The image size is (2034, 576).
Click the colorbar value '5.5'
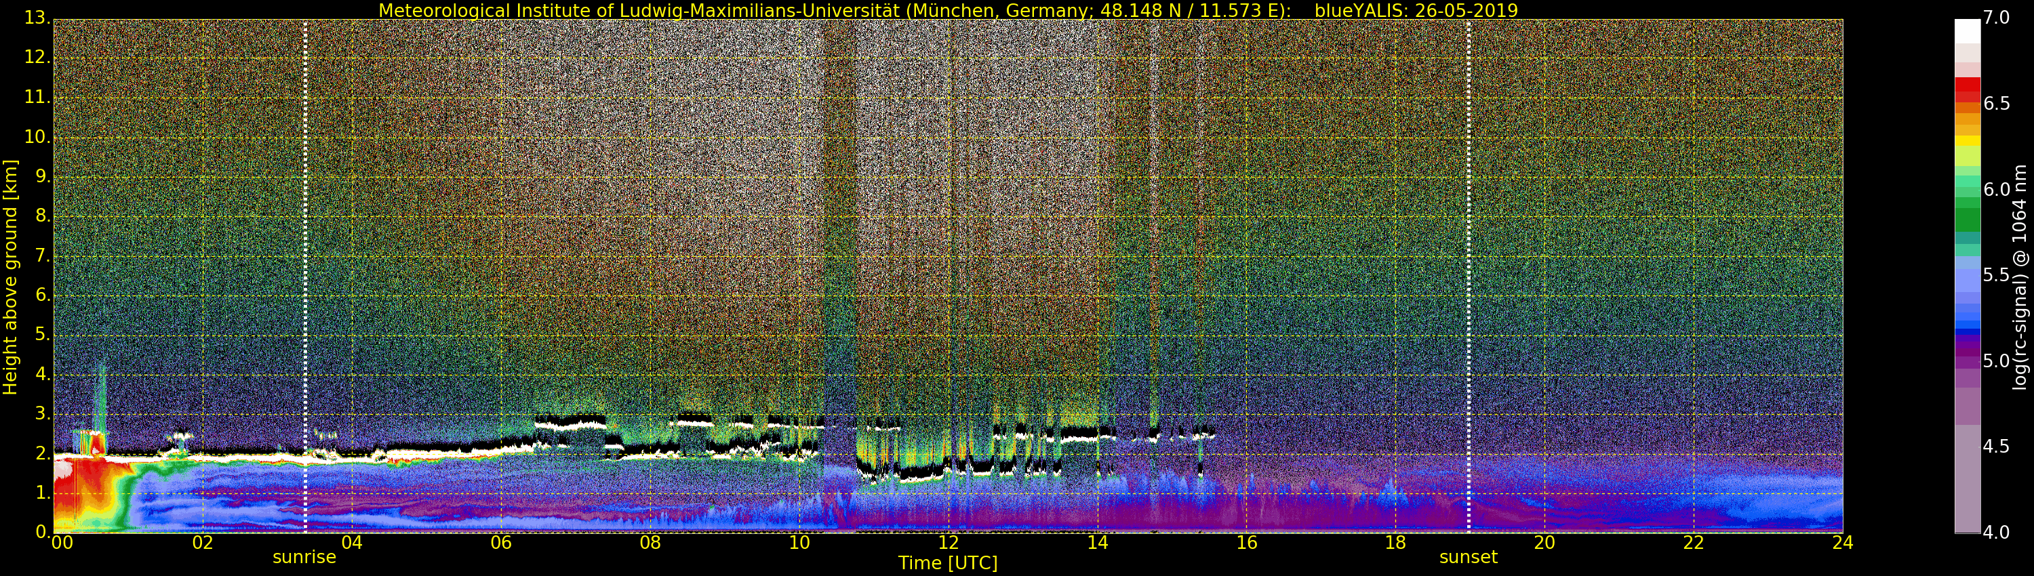pos(1996,275)
